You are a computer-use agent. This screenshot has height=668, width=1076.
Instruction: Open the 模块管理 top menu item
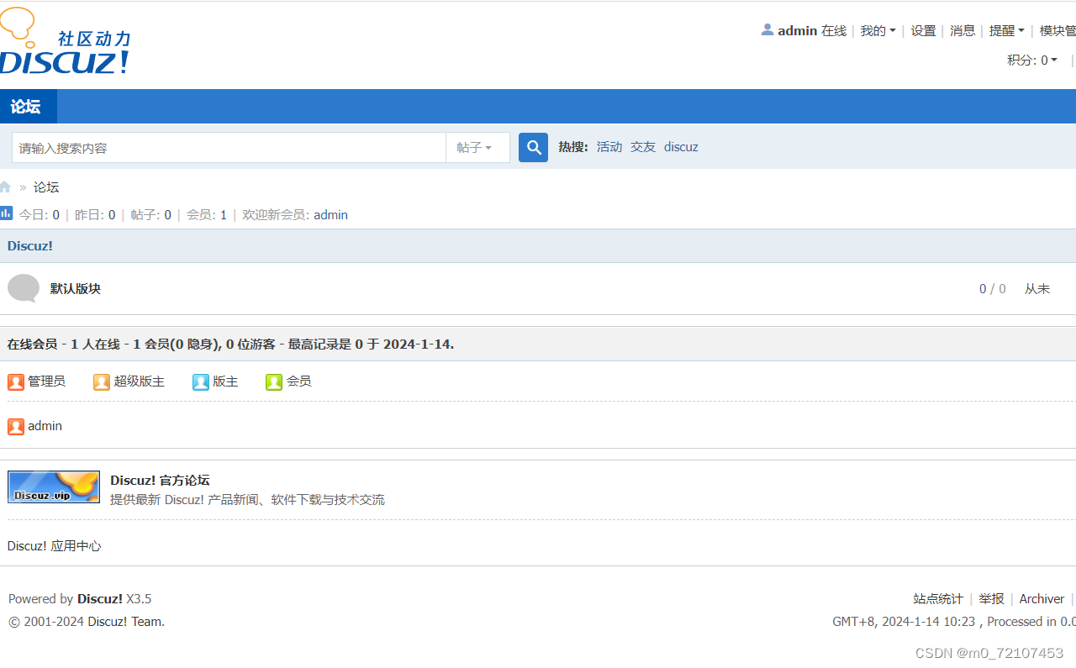point(1058,31)
